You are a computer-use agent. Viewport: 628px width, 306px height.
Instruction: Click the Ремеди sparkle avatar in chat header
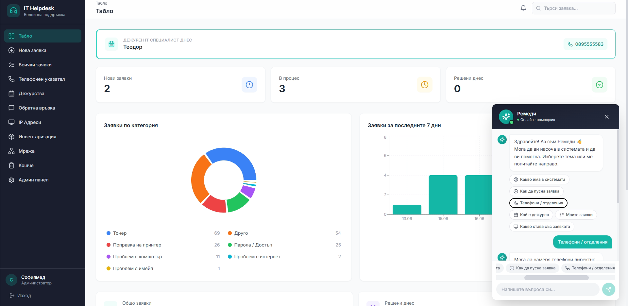506,116
